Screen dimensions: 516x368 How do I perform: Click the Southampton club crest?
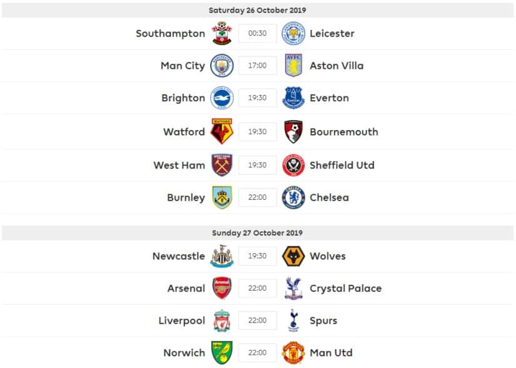(x=221, y=33)
